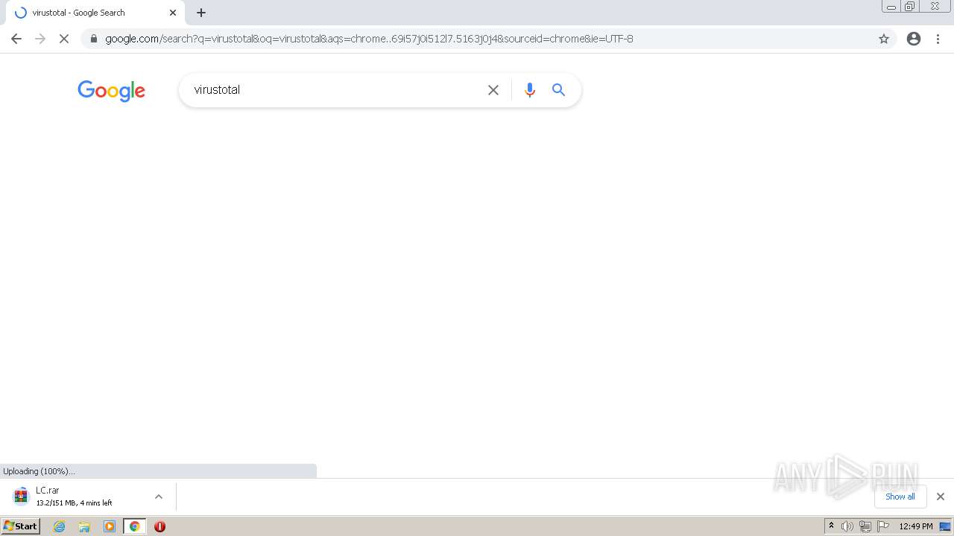Show all downloads

[900, 497]
